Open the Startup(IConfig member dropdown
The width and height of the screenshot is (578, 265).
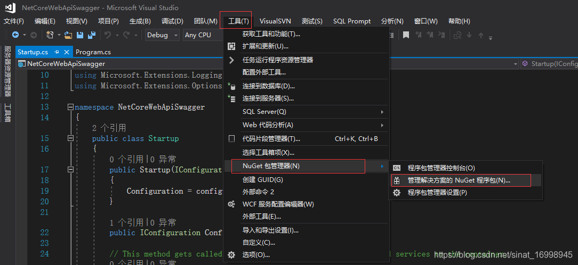pyautogui.click(x=549, y=64)
